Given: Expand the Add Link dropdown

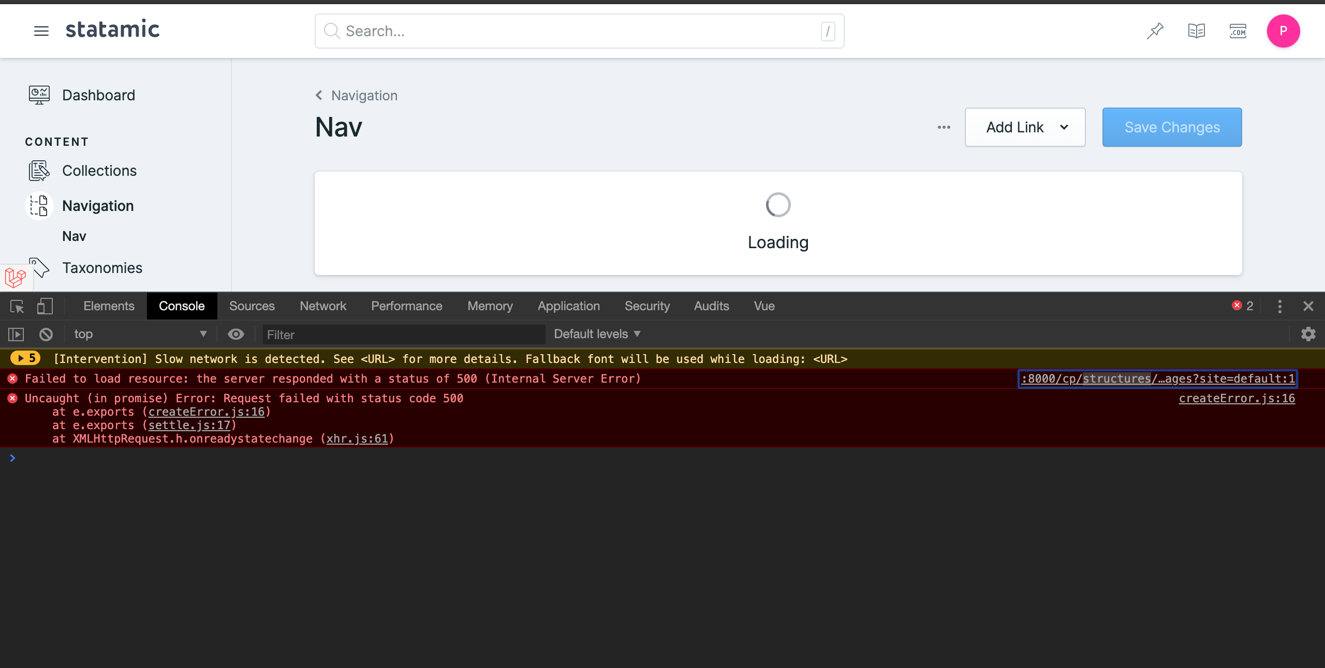Looking at the screenshot, I should (1025, 127).
